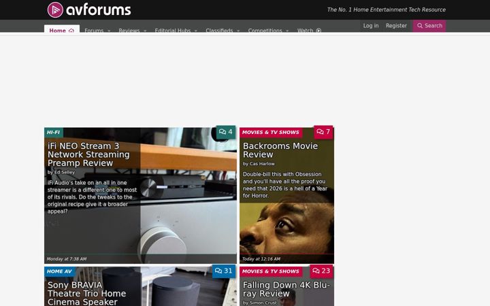Open comments icon showing 23 replies
The width and height of the screenshot is (490, 306).
321,271
